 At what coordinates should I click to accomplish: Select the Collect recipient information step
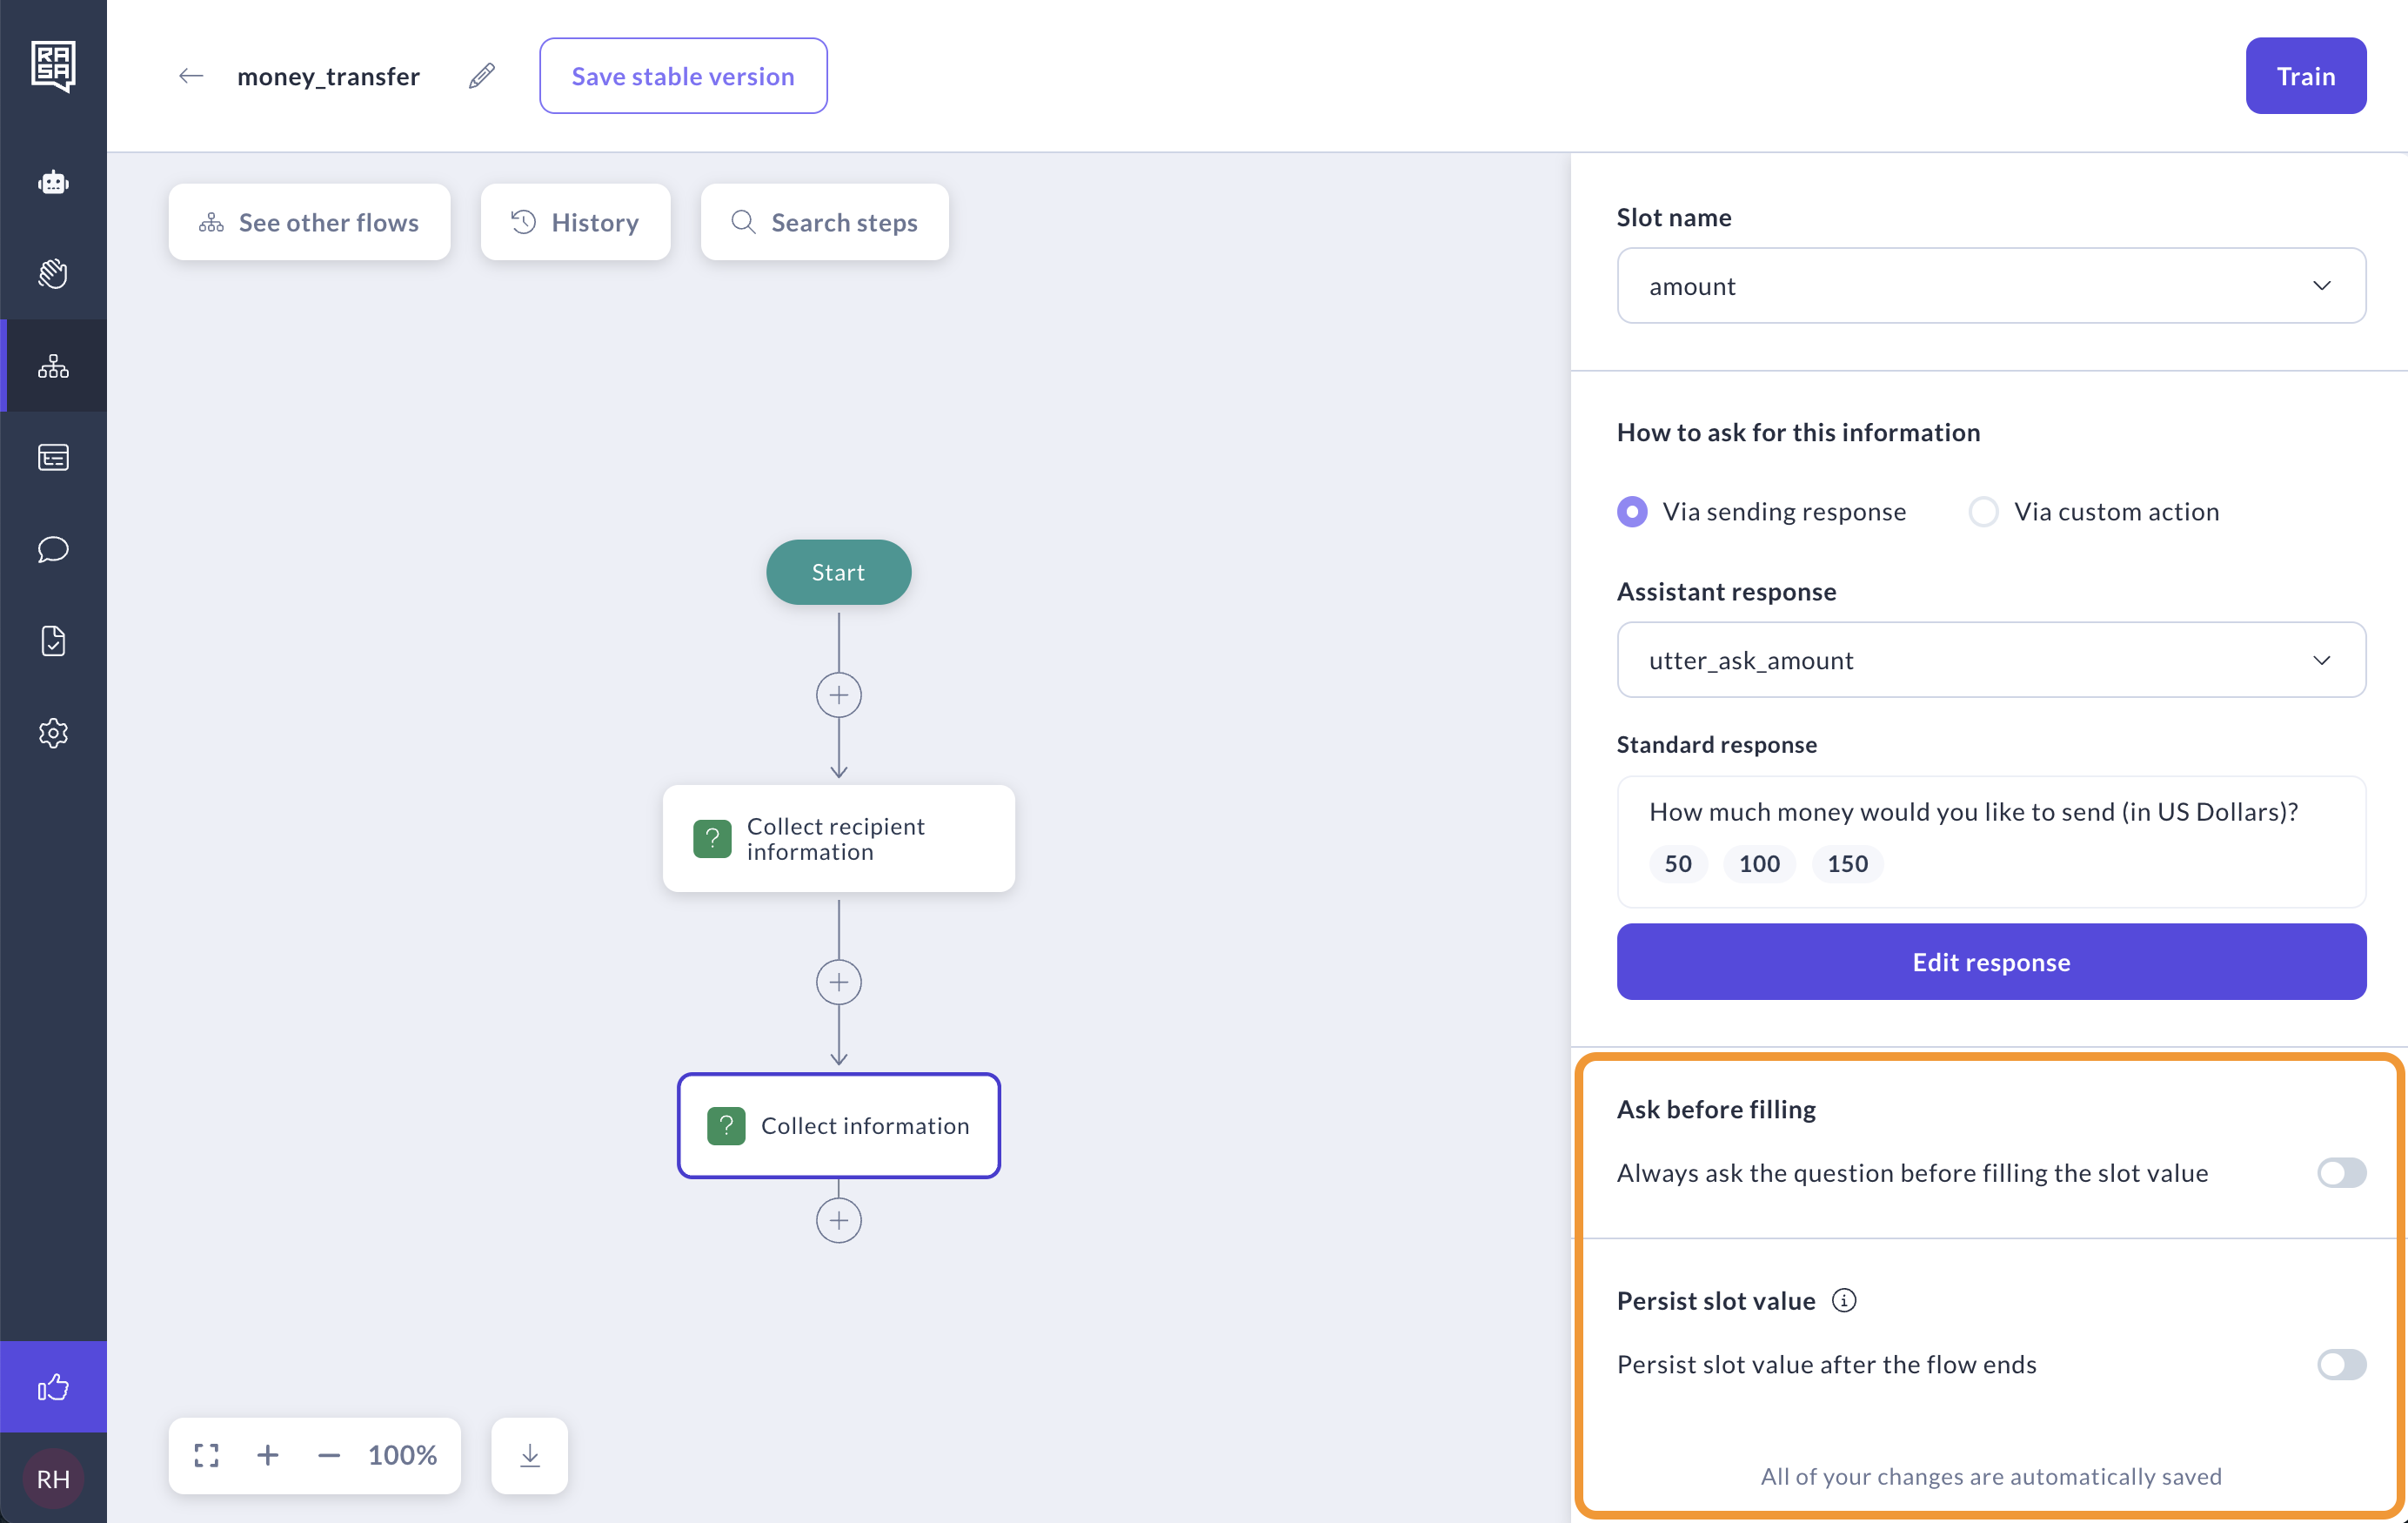click(838, 839)
